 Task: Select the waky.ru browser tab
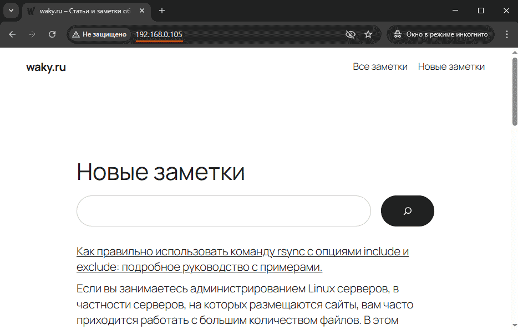pyautogui.click(x=87, y=11)
